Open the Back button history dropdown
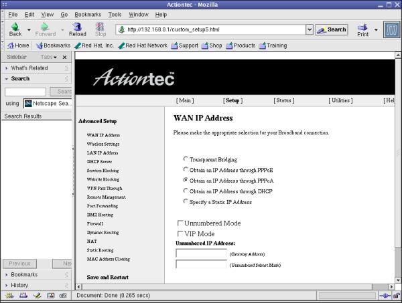 [x=29, y=29]
